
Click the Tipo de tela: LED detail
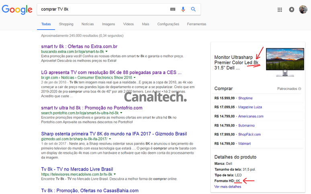[x=228, y=175]
